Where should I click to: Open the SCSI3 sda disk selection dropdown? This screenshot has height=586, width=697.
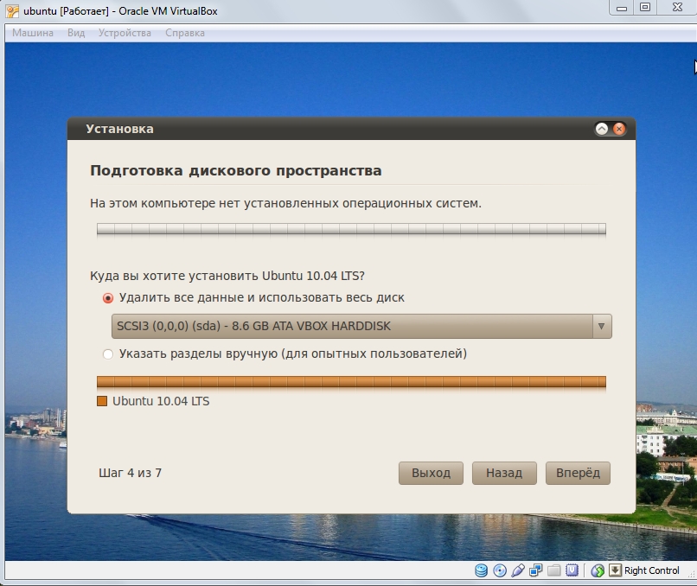[361, 326]
